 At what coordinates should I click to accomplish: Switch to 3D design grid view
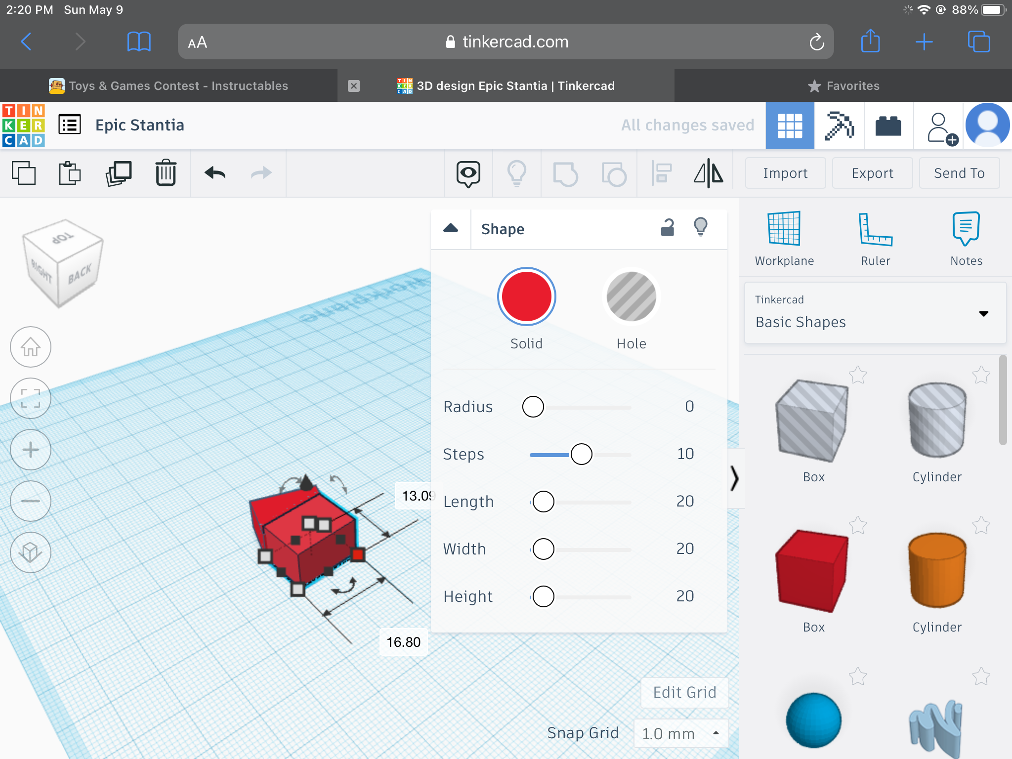click(x=790, y=126)
